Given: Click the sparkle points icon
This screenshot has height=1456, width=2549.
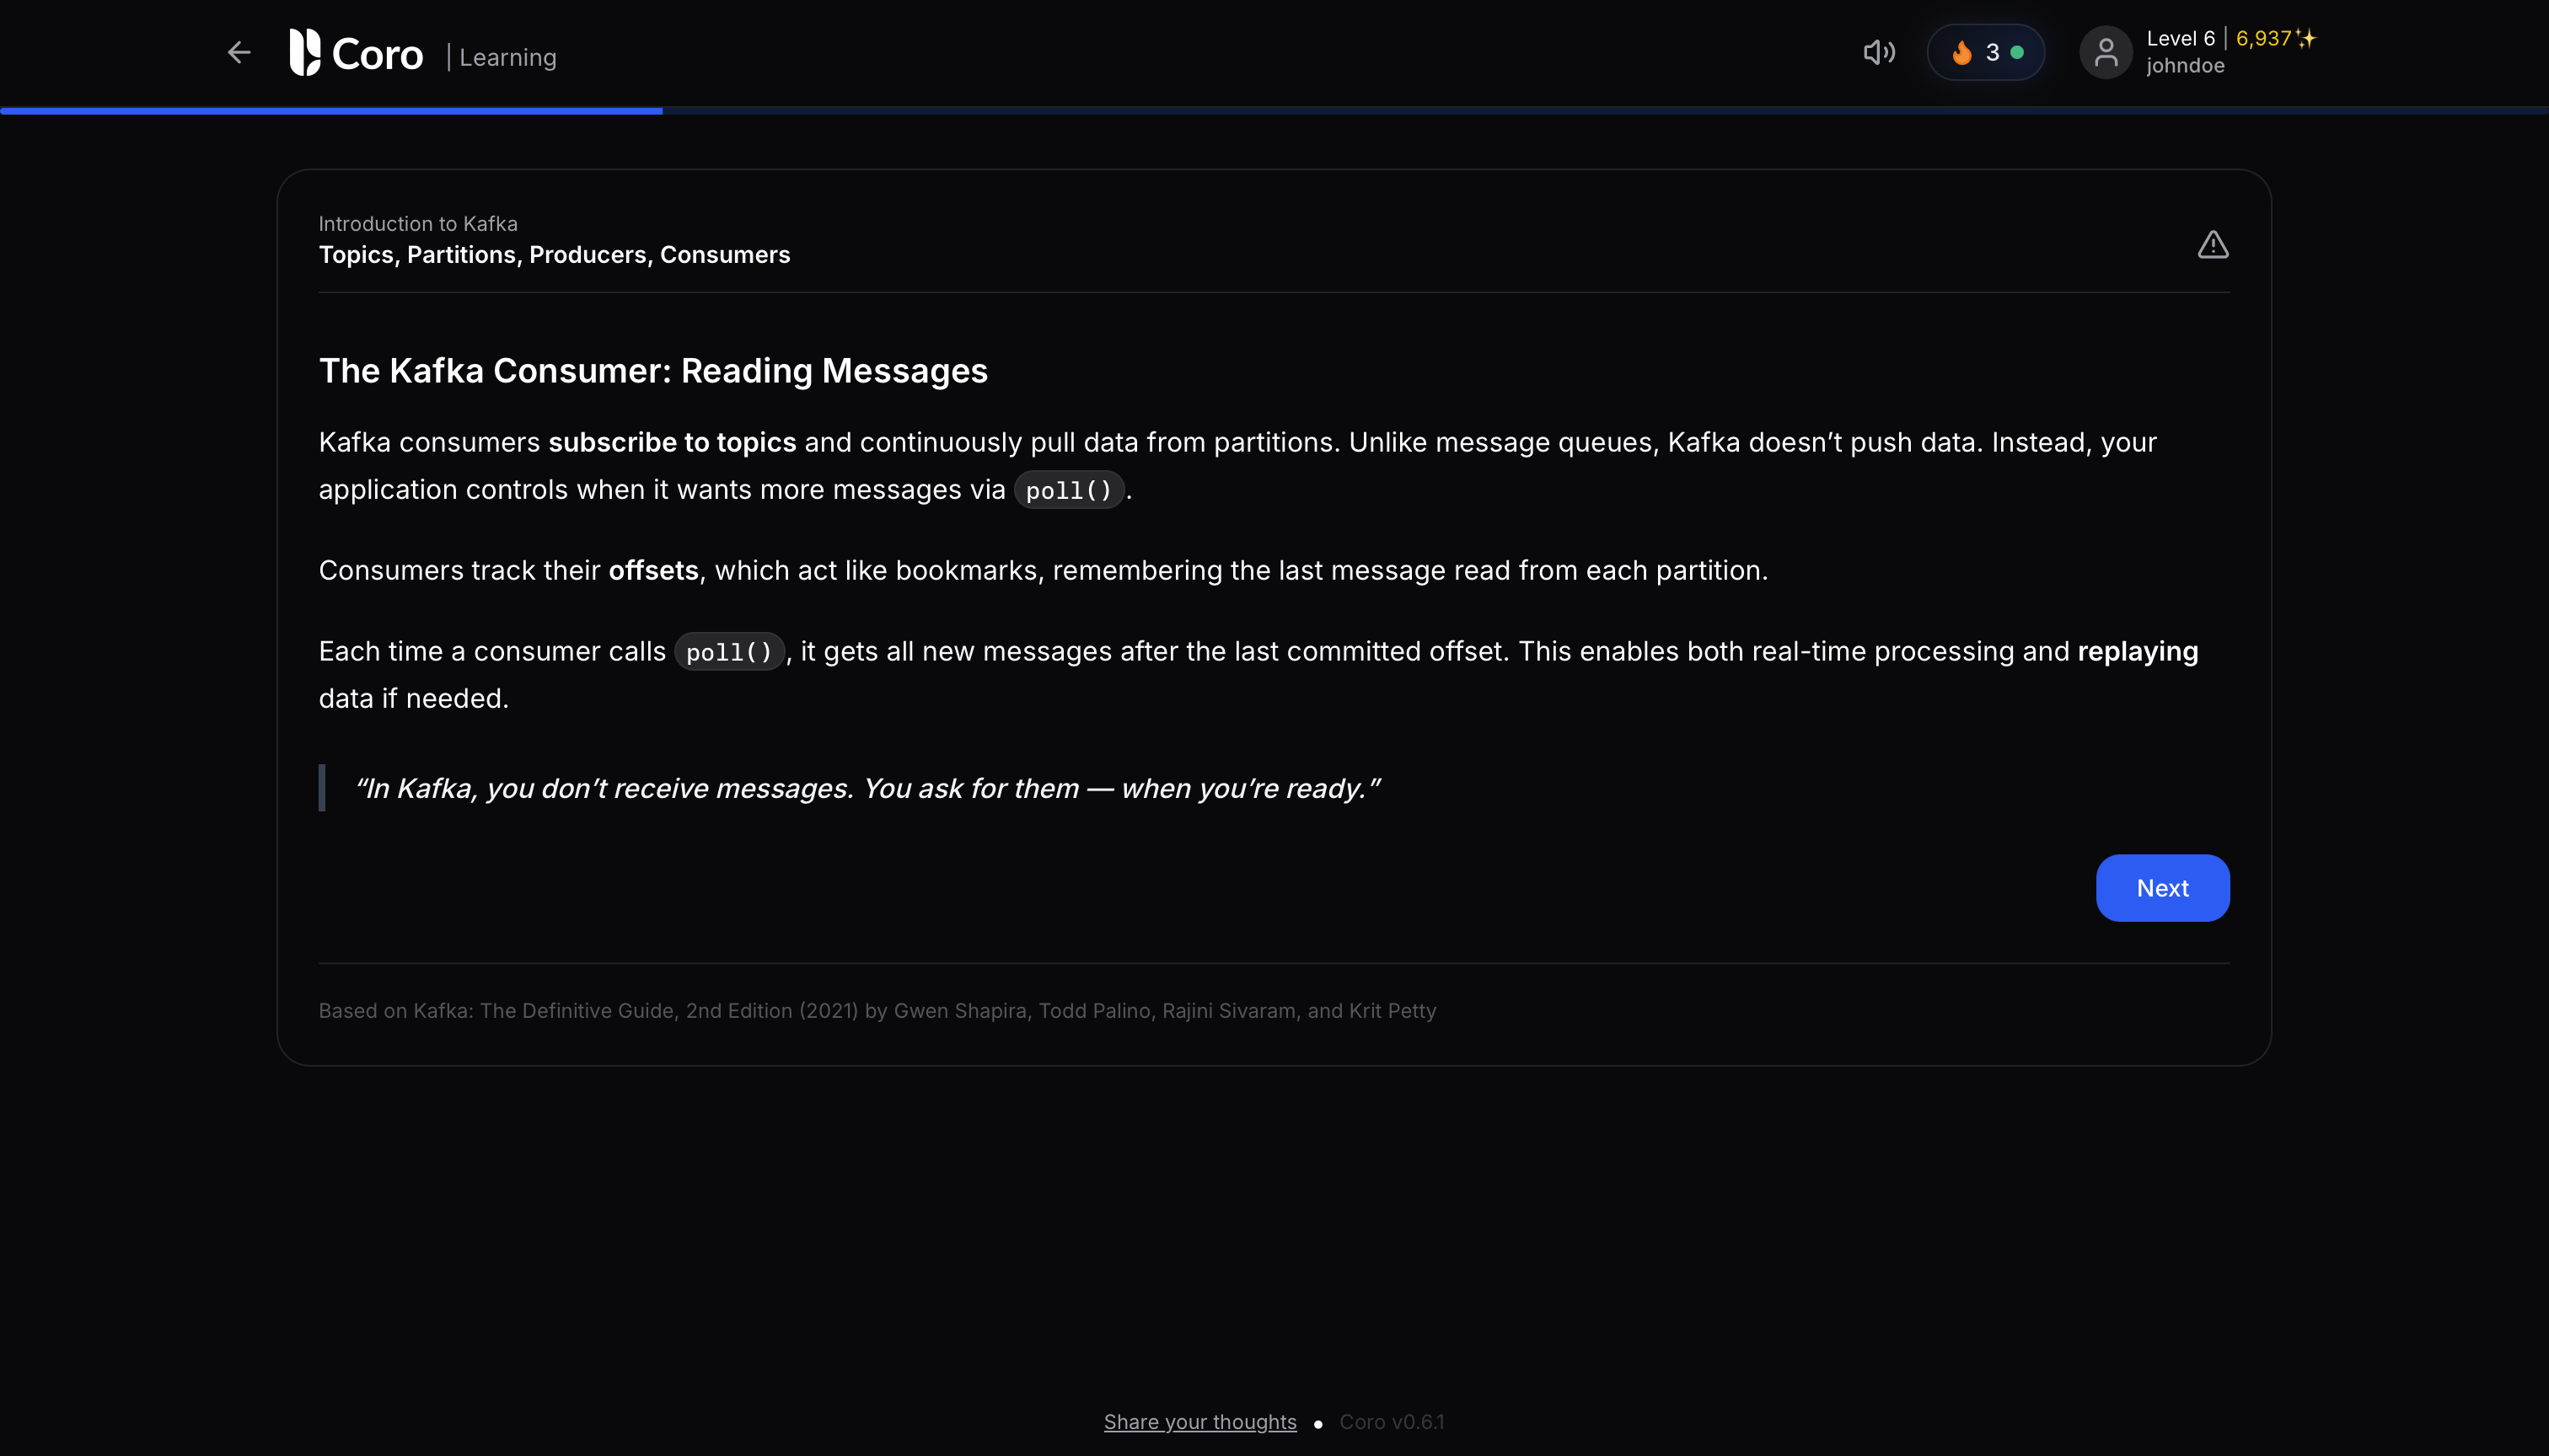Looking at the screenshot, I should point(2306,39).
